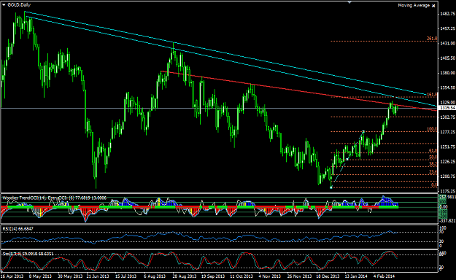456x280 pixels.
Task: Click the 21 Jun 2013 date label
Action: 98,276
